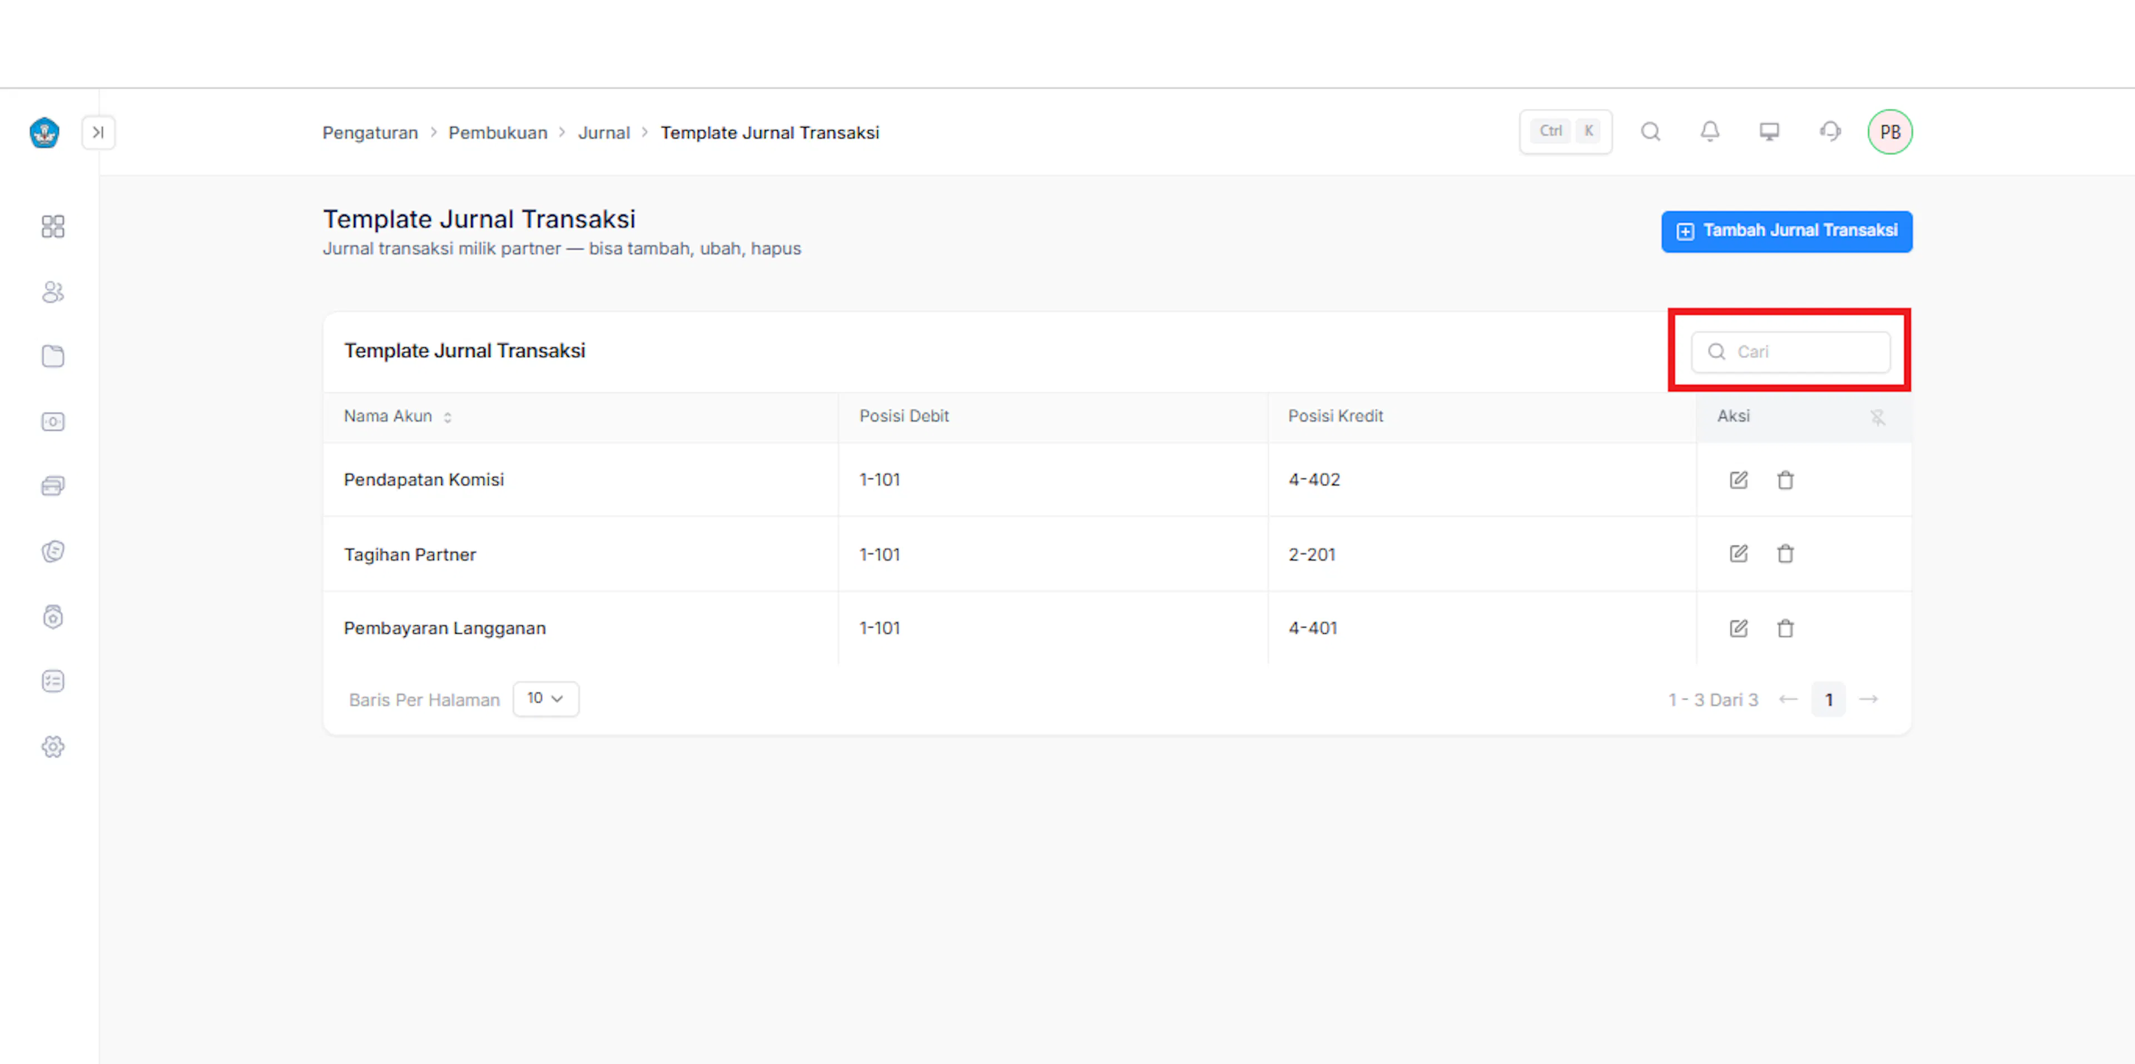Open the PB profile avatar
Screen dimensions: 2135x1064
point(1890,132)
